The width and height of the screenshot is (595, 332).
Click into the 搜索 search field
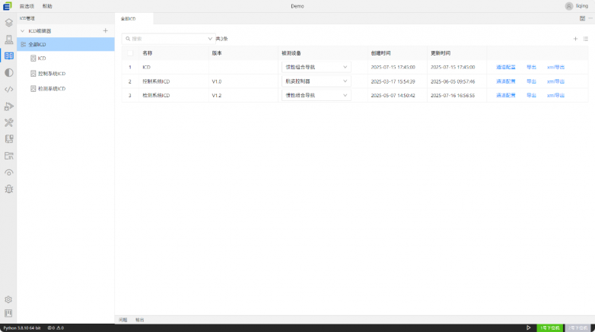(x=168, y=39)
